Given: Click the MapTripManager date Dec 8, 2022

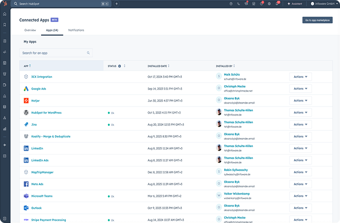Looking at the screenshot, I should (x=165, y=172).
